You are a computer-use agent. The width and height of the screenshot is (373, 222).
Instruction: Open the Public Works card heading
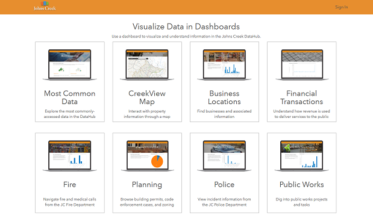coord(302,185)
